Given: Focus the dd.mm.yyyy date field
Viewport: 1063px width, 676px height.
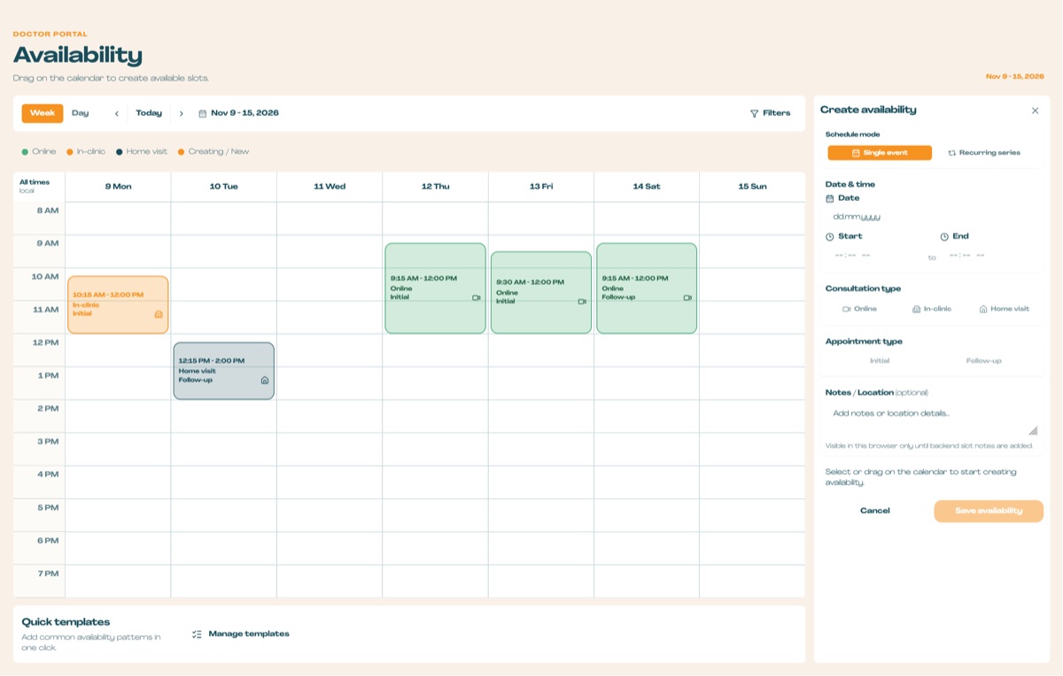Looking at the screenshot, I should click(931, 217).
